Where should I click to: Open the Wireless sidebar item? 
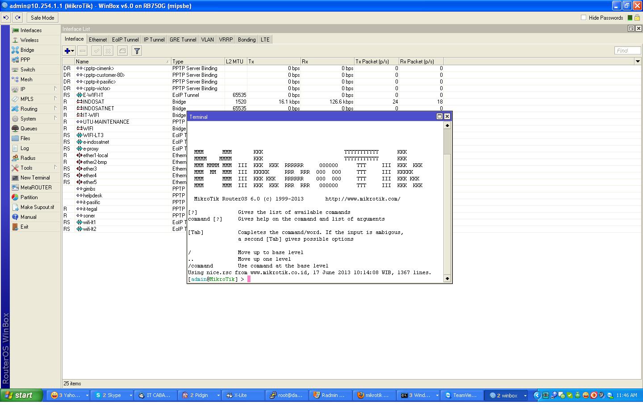point(36,40)
